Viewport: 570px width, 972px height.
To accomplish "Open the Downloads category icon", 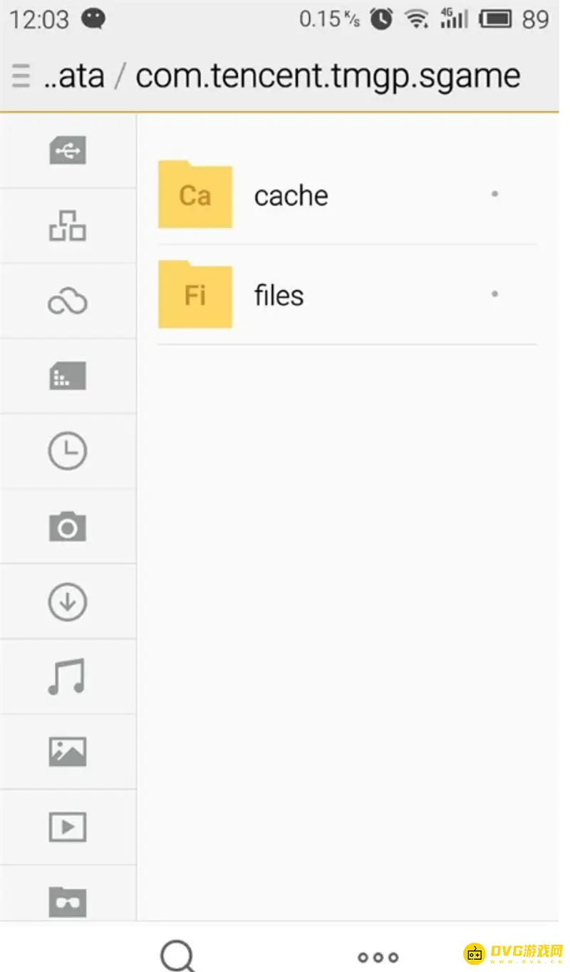I will (x=68, y=602).
